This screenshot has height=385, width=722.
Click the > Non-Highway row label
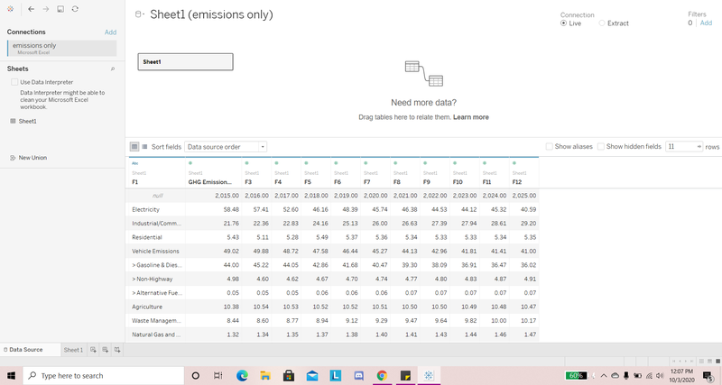(x=152, y=279)
